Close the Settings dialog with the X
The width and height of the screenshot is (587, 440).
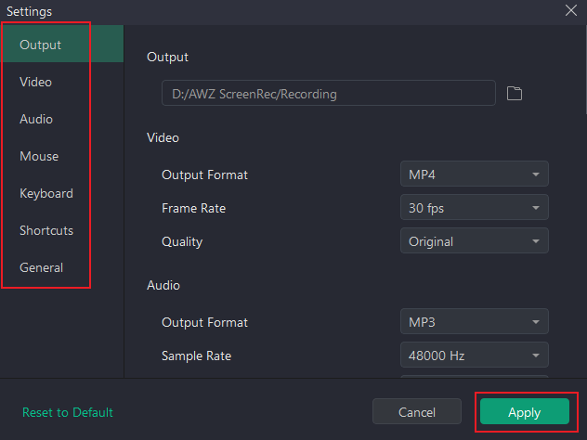pos(570,10)
